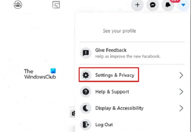The height and width of the screenshot is (132, 191).
Task: Expand Help & Support chevron arrow
Action: point(181,92)
